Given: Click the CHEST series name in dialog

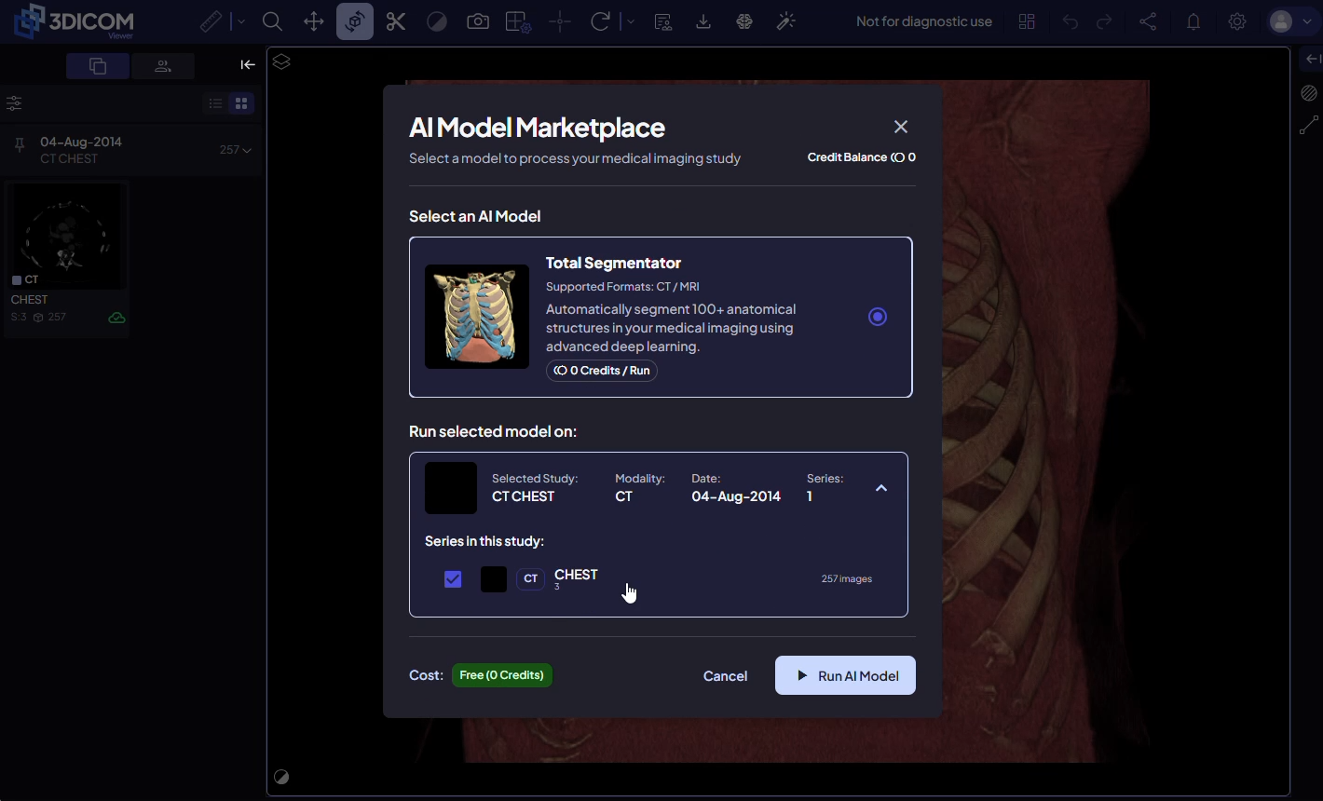Looking at the screenshot, I should tap(576, 575).
